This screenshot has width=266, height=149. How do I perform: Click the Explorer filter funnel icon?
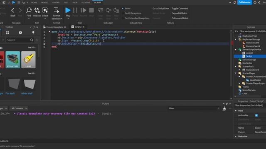point(236,31)
